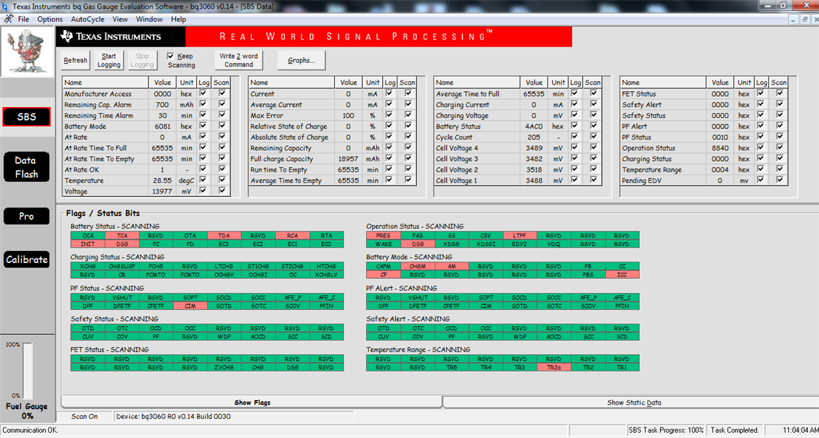Click the Operation Status value 8840
This screenshot has height=438, width=819.
pos(720,148)
